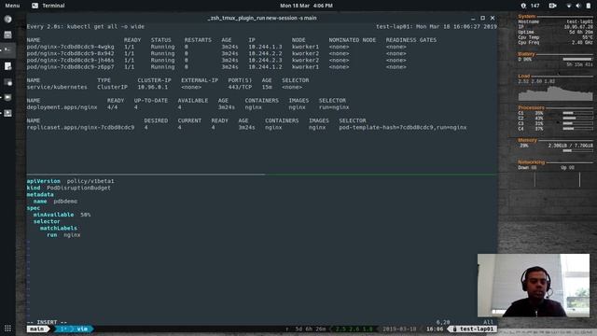Click the watch command header kubectl get all
This screenshot has width=597, height=336.
tap(85, 27)
